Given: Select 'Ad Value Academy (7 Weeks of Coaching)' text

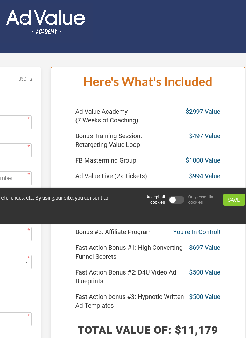Looking at the screenshot, I should click(107, 116).
